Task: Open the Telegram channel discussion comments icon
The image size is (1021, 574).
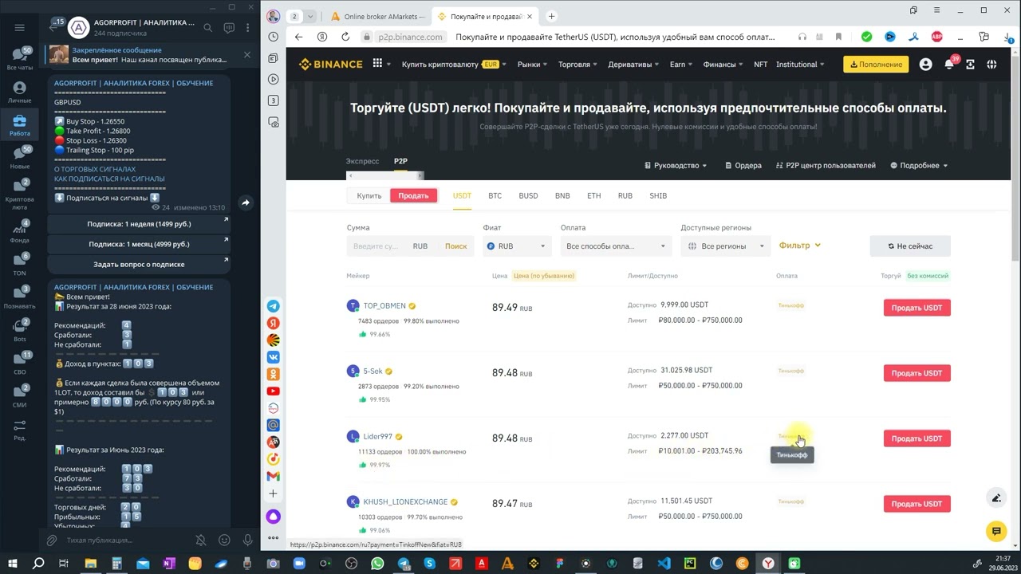Action: pos(229,27)
